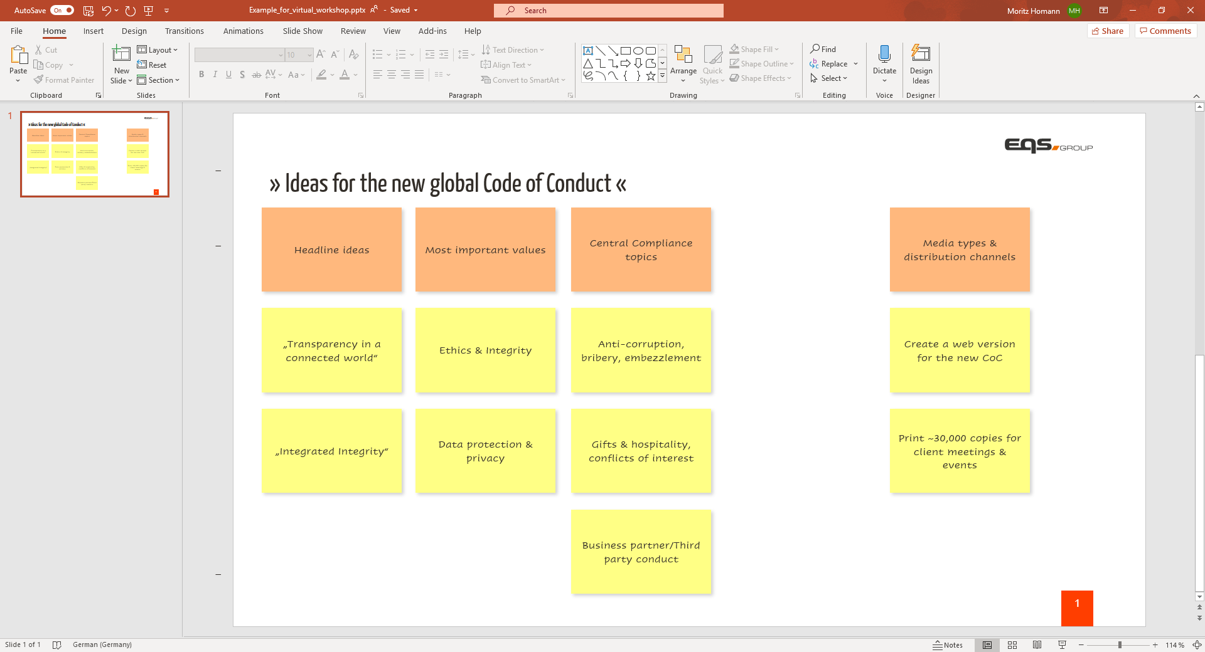
Task: Toggle AutoSave switch off
Action: (62, 11)
